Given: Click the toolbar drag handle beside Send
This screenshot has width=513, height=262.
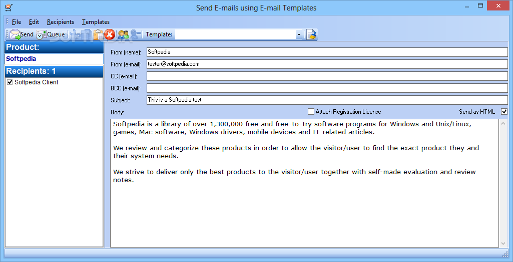Looking at the screenshot, I should pos(7,34).
